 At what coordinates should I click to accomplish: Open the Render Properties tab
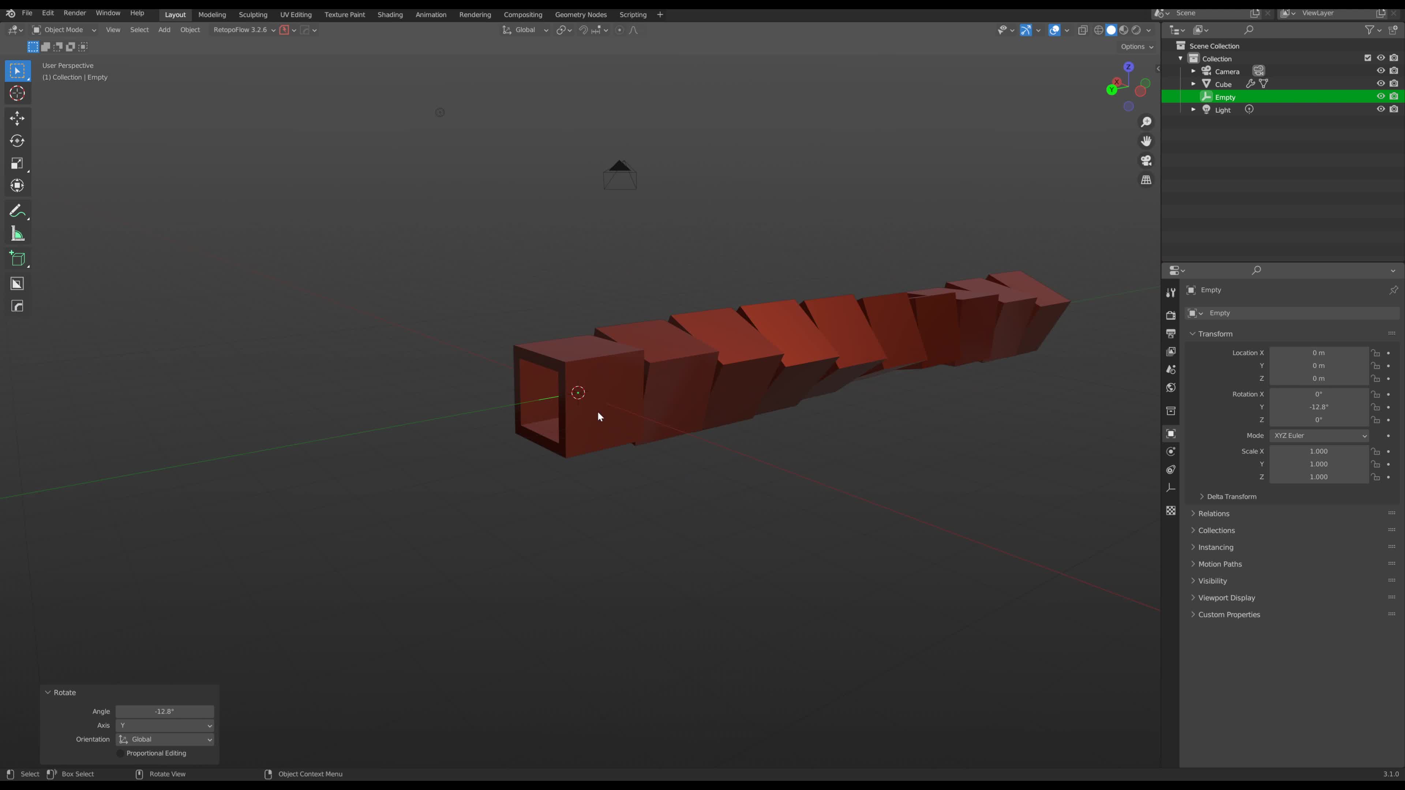(x=1170, y=316)
